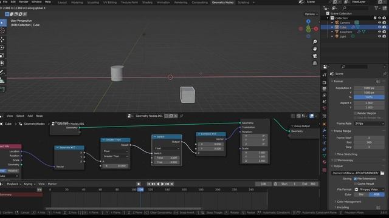
Task: Click the resolution percentage 100% slider
Action: (369, 97)
